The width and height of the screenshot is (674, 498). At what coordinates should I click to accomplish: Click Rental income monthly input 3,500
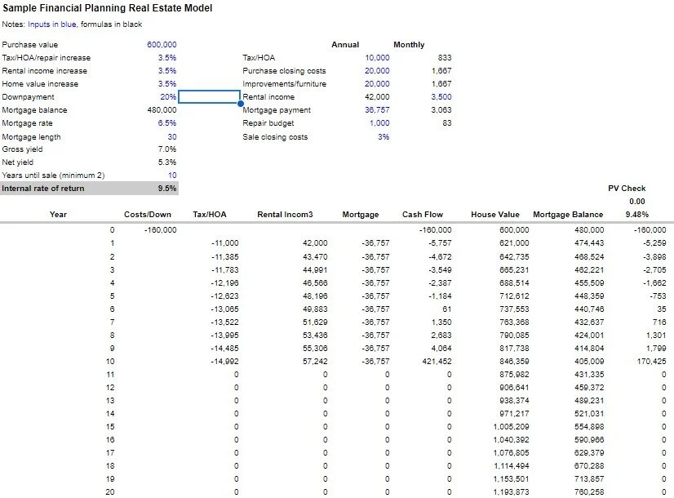(x=441, y=97)
